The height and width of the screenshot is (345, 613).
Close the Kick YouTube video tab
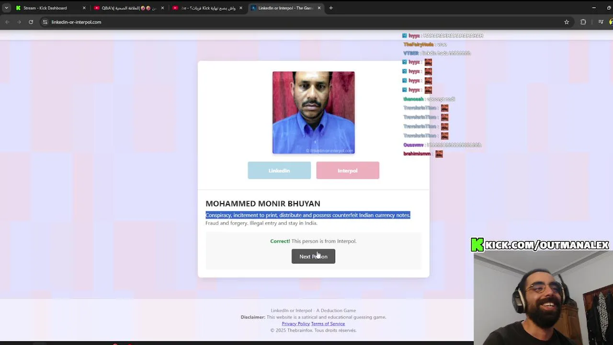pyautogui.click(x=241, y=8)
